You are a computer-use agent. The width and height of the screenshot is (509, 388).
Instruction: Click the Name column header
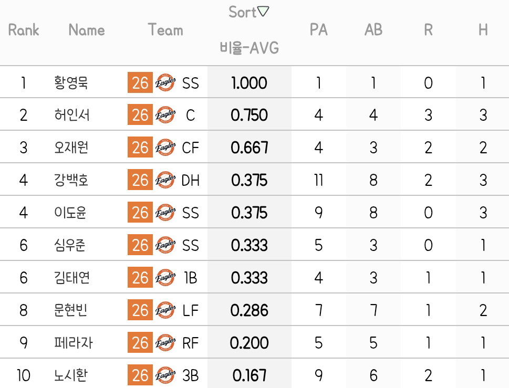[x=87, y=30]
